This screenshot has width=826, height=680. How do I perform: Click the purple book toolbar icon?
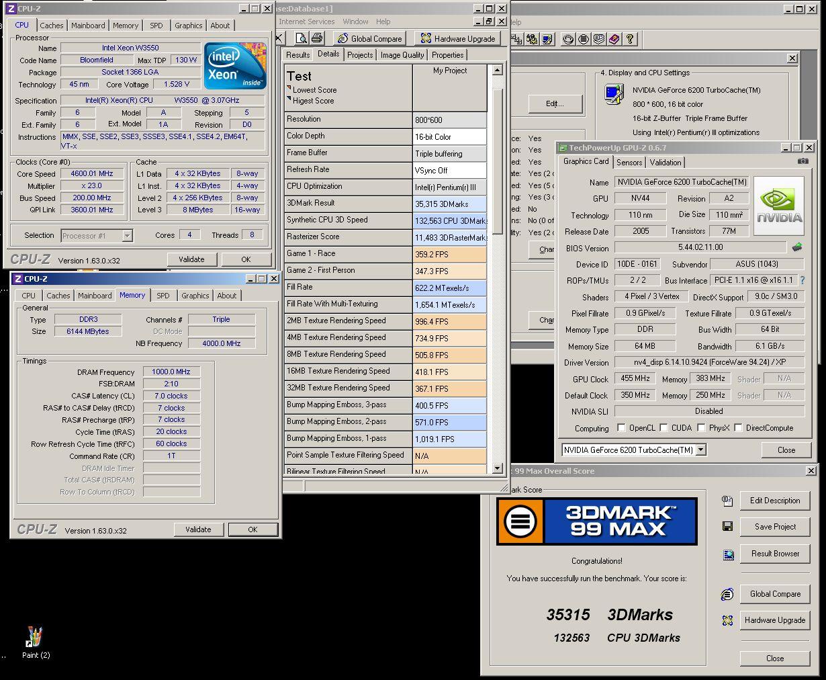click(614, 39)
